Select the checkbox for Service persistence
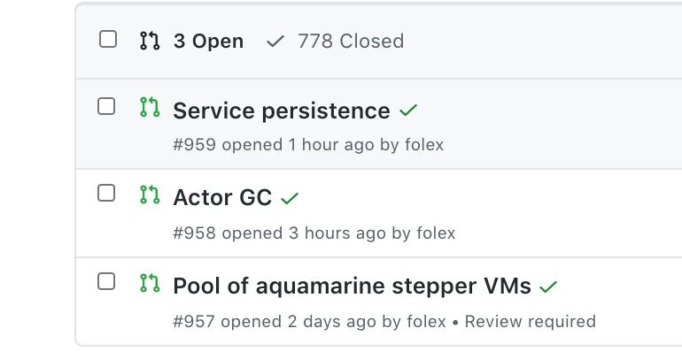The image size is (682, 359). click(x=106, y=106)
